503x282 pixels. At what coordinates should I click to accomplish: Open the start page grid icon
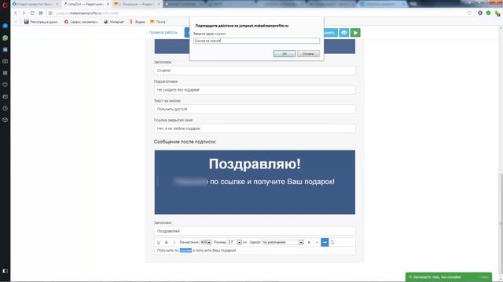41,13
